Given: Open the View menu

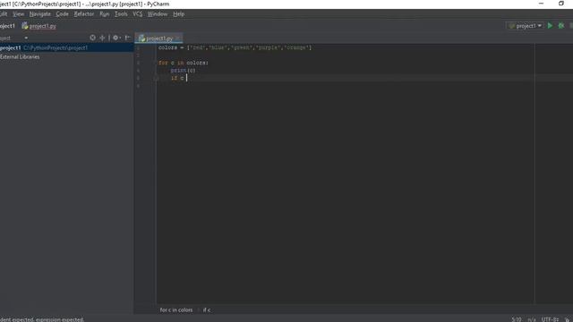Looking at the screenshot, I should pos(18,14).
